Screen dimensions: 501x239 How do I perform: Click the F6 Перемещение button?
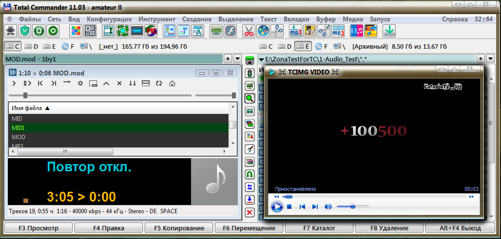pos(249,228)
